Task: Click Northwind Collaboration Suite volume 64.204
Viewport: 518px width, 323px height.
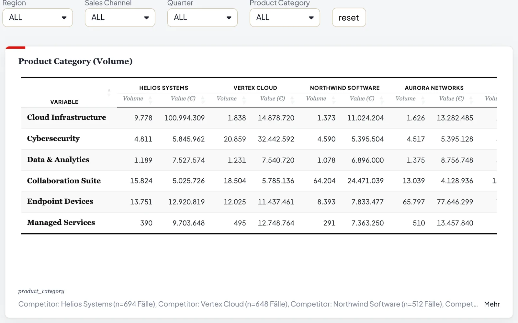Action: tap(324, 181)
